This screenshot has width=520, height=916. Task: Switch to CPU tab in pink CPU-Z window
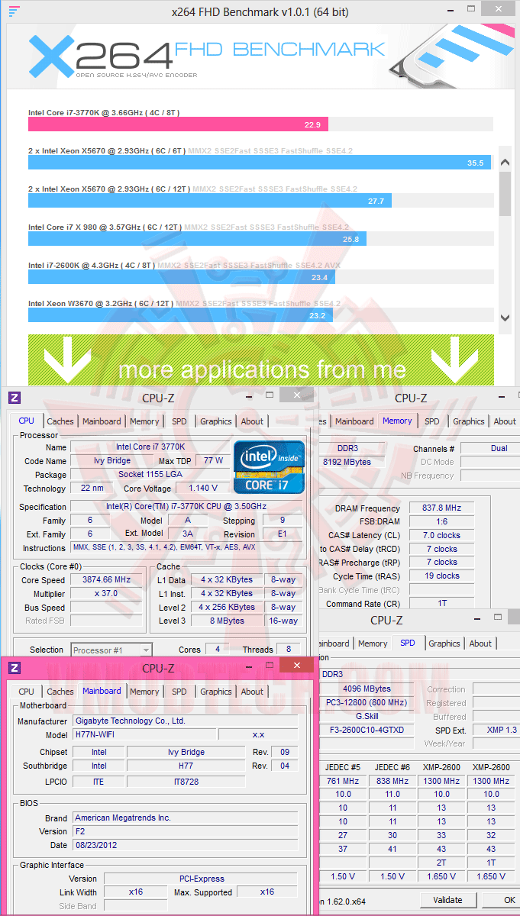pyautogui.click(x=27, y=692)
